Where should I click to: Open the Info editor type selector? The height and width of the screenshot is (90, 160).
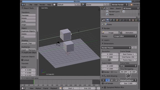coord(23,4)
